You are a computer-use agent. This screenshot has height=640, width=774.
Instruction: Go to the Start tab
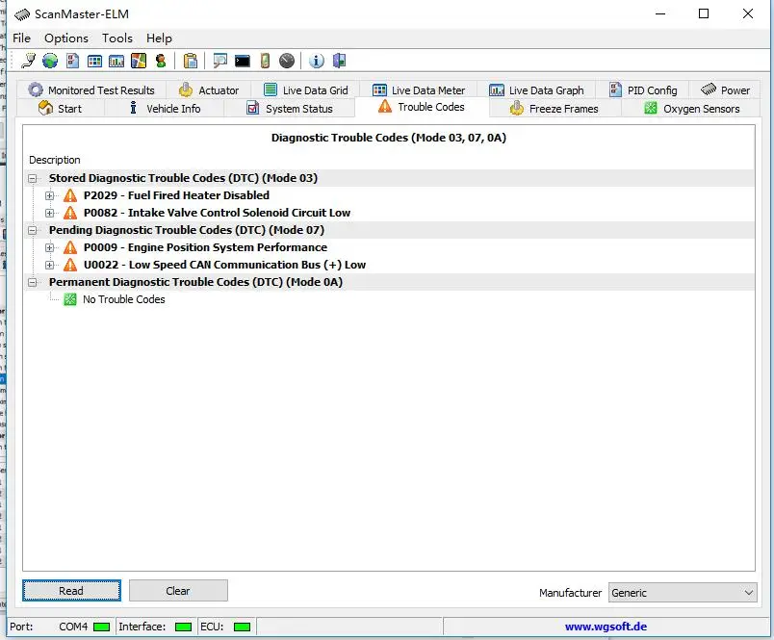pyautogui.click(x=60, y=109)
